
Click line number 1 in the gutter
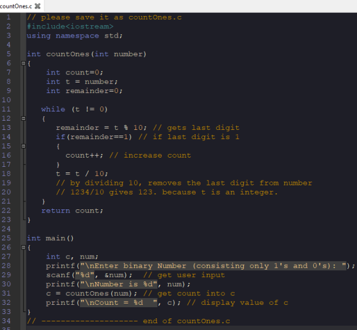(x=9, y=17)
